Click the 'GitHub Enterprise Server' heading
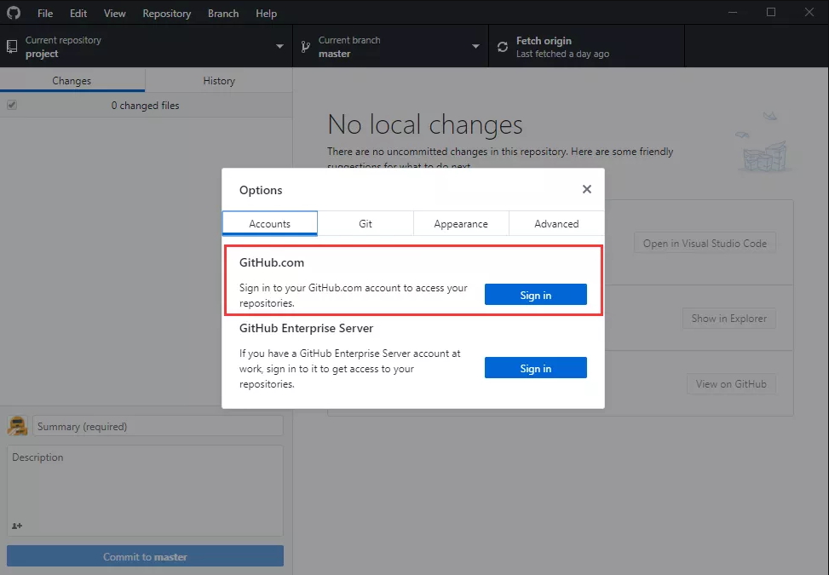829x575 pixels. coord(306,328)
